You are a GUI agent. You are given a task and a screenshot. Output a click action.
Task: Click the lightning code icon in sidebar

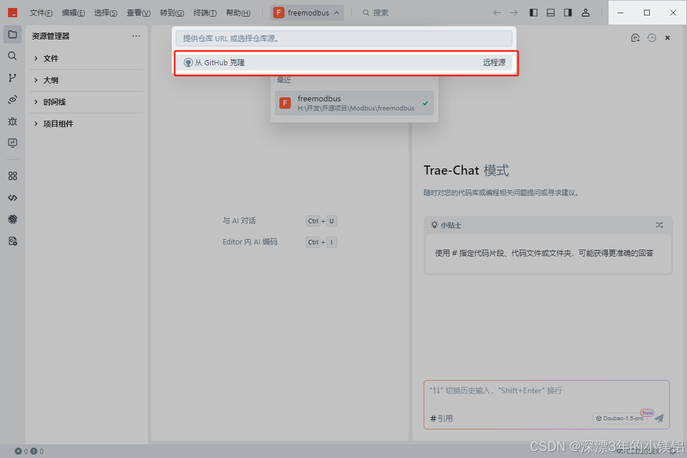[13, 198]
